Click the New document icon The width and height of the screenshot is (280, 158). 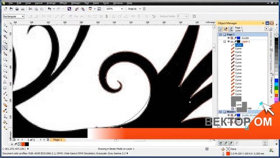(5, 9)
